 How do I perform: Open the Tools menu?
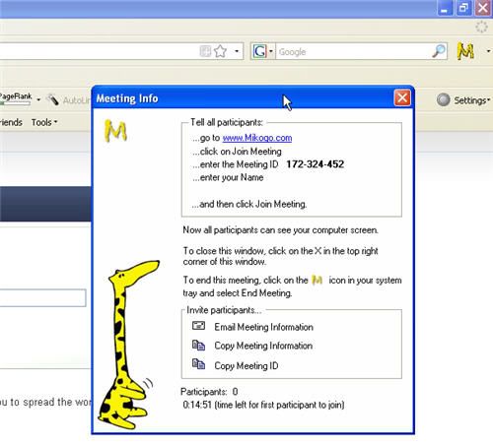[44, 122]
